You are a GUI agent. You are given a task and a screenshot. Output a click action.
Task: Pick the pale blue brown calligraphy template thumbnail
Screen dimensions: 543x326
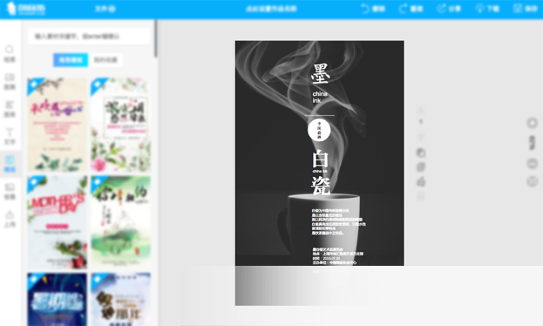click(121, 300)
